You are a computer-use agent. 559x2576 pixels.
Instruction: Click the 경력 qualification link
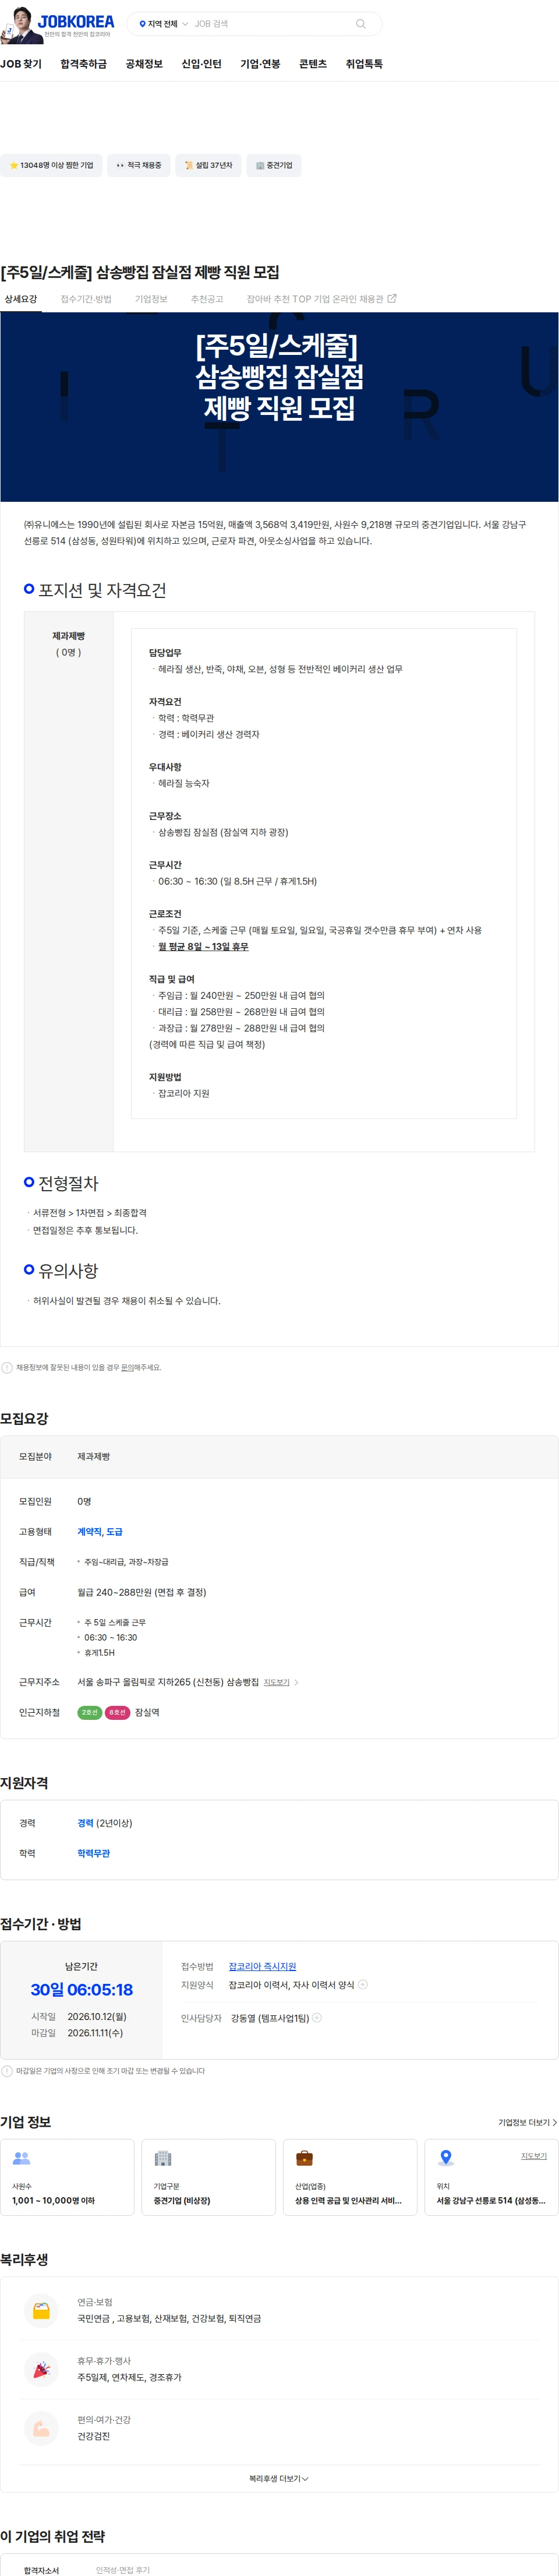click(x=86, y=1823)
